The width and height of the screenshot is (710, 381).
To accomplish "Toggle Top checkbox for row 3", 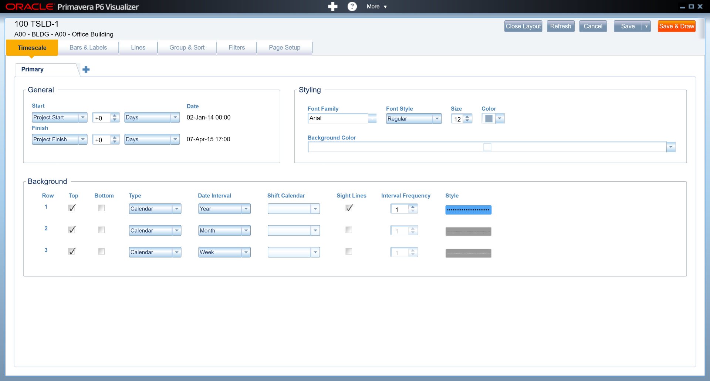I will pos(72,252).
